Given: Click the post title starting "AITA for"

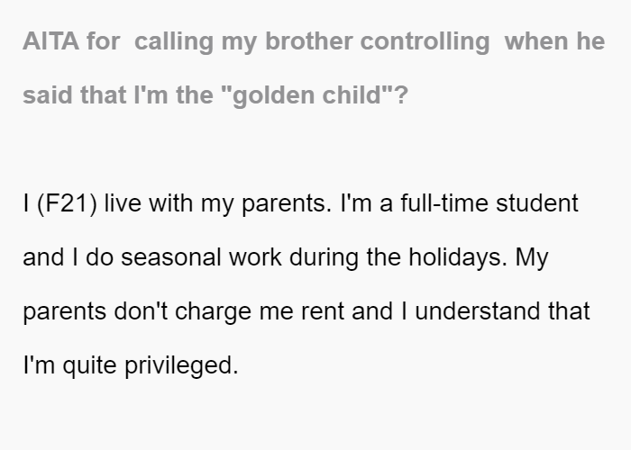Looking at the screenshot, I should click(x=314, y=68).
